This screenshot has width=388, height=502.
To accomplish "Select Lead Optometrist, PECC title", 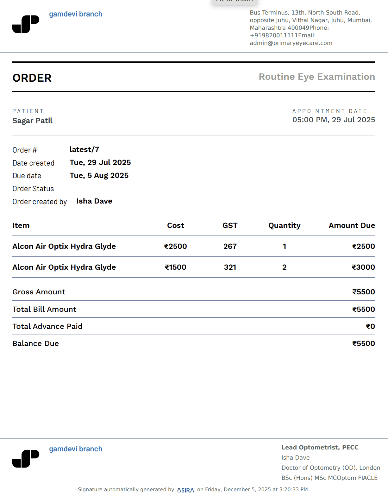I will (320, 448).
